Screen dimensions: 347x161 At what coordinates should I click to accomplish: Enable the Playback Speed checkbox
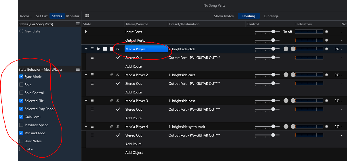pyautogui.click(x=21, y=125)
